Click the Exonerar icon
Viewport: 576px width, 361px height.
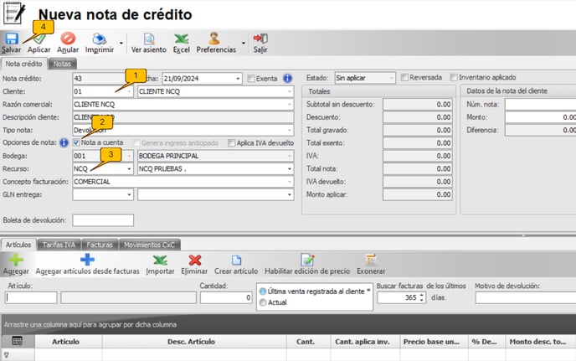[371, 260]
